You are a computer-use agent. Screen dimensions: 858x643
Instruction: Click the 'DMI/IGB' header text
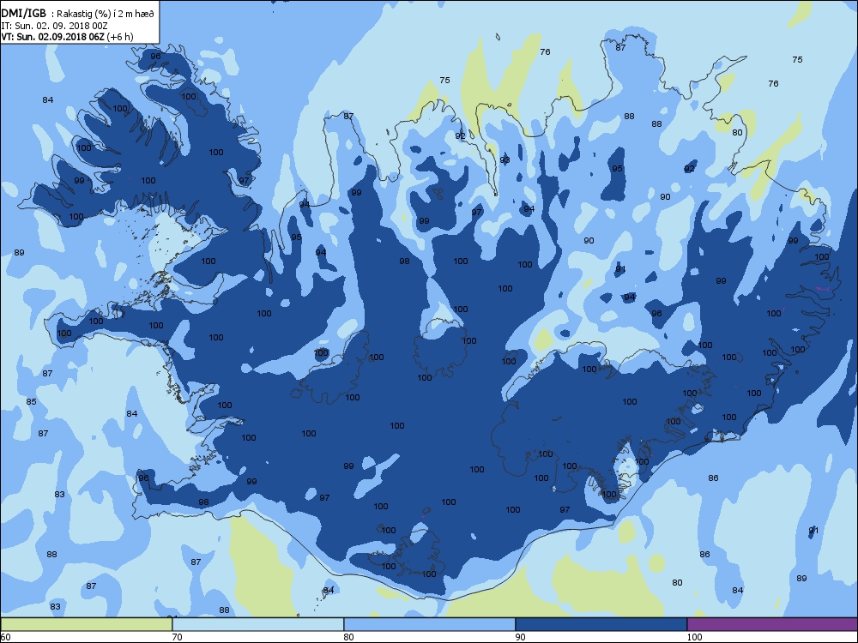[23, 14]
